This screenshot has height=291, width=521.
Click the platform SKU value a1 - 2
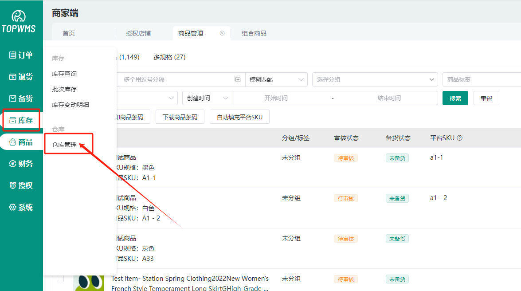pyautogui.click(x=439, y=198)
